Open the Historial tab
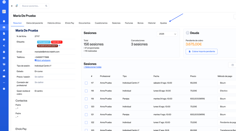This screenshot has width=236, height=131. (152, 23)
